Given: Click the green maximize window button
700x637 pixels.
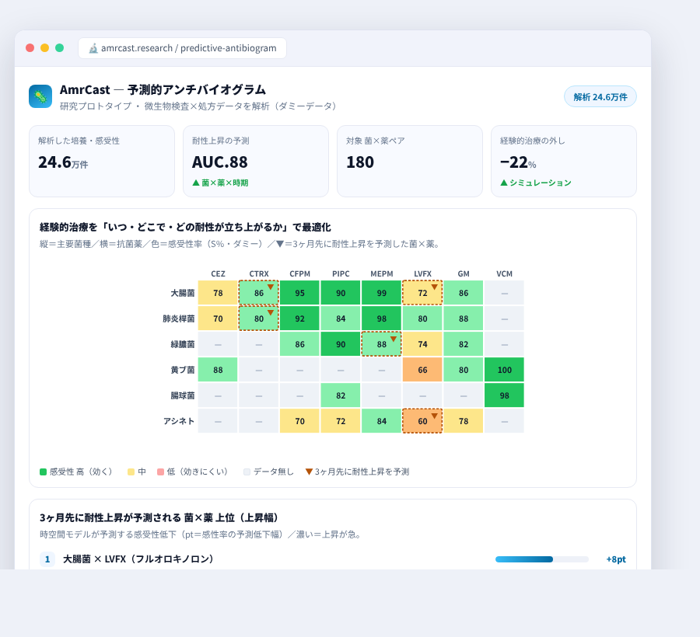Looking at the screenshot, I should tap(59, 48).
